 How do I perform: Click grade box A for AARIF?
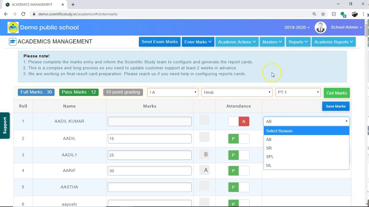204,170
